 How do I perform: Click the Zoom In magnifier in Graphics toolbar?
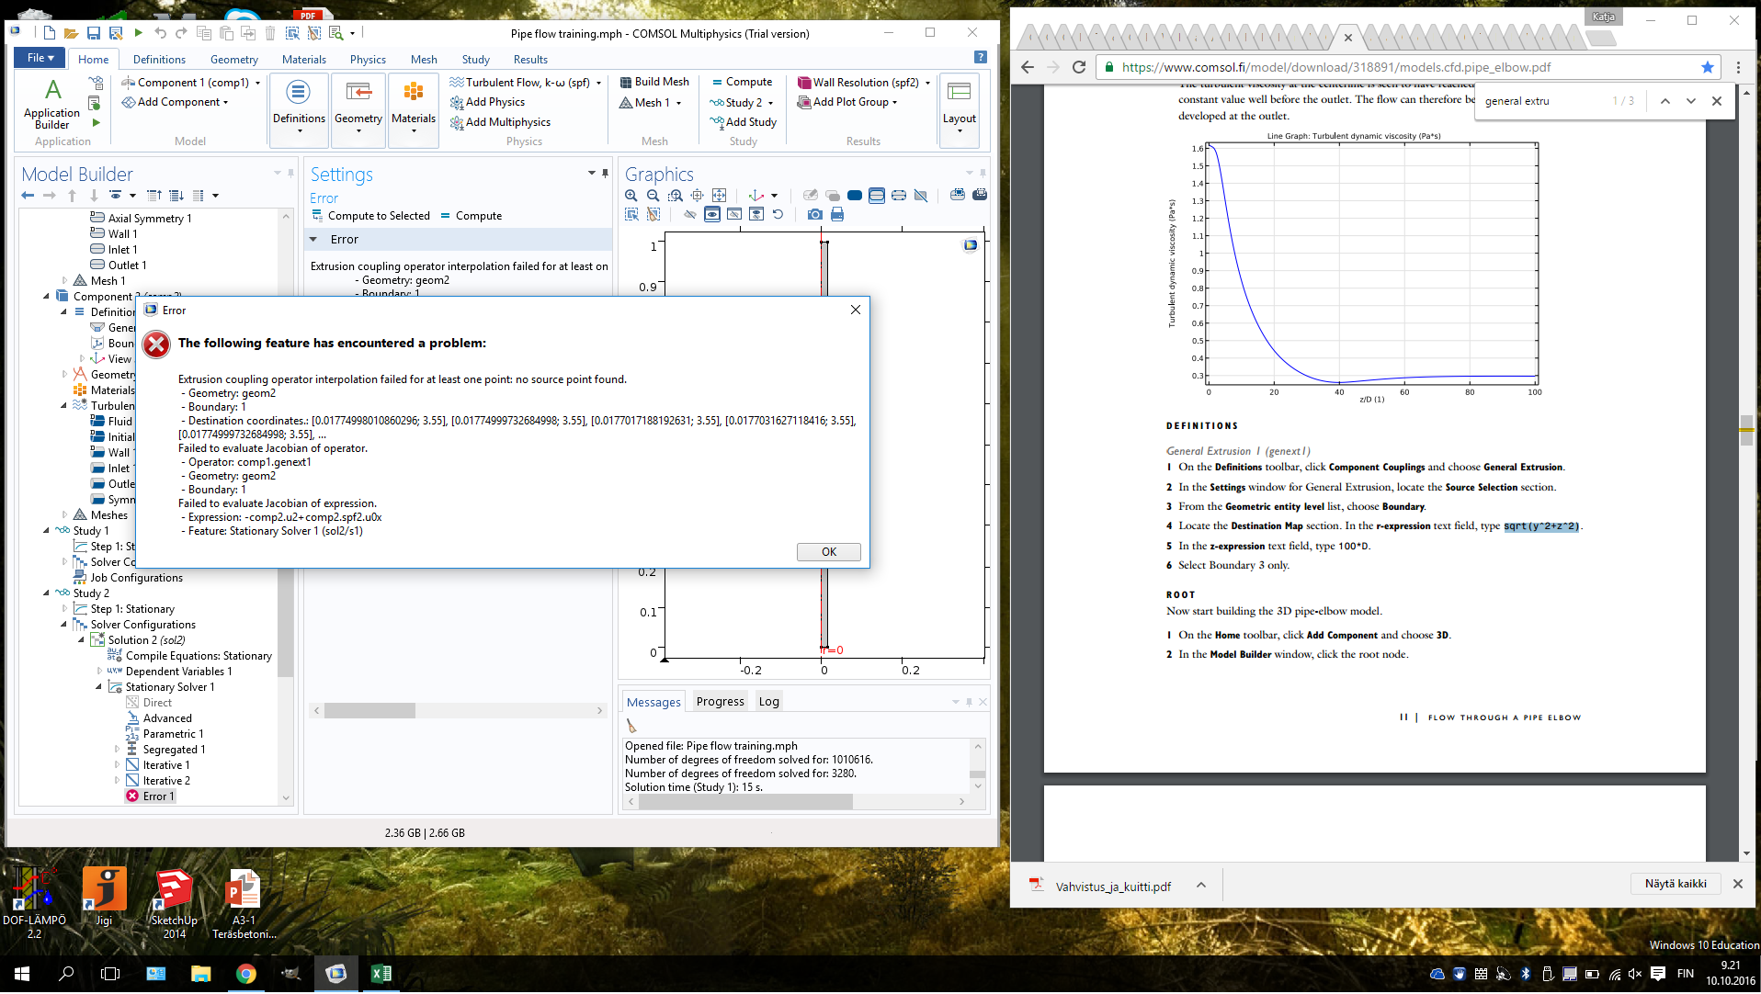[631, 196]
